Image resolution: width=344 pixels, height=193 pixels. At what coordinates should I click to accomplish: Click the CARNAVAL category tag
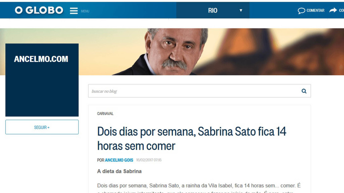coord(105,114)
